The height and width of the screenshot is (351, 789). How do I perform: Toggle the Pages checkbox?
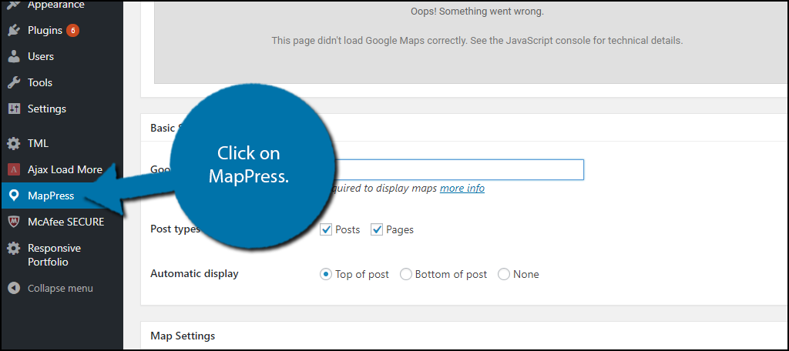pos(377,230)
